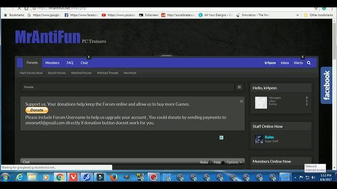Click the red circular recorder taskbar icon
This screenshot has width=337, height=189.
pyautogui.click(x=153, y=177)
